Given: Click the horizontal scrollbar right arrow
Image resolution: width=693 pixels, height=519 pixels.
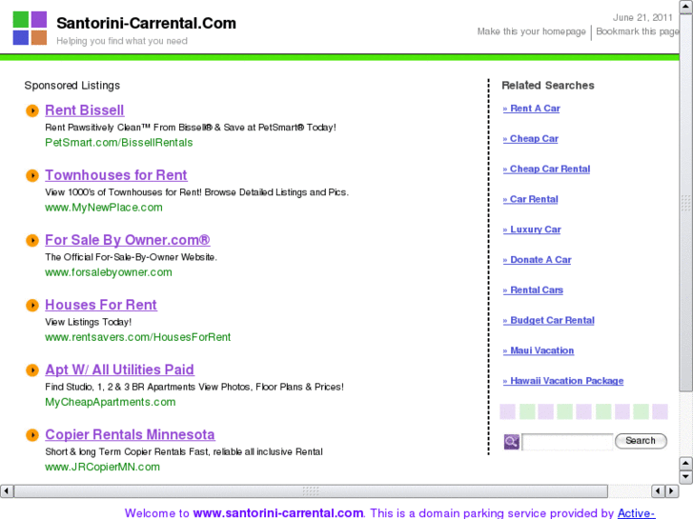Looking at the screenshot, I should click(672, 490).
